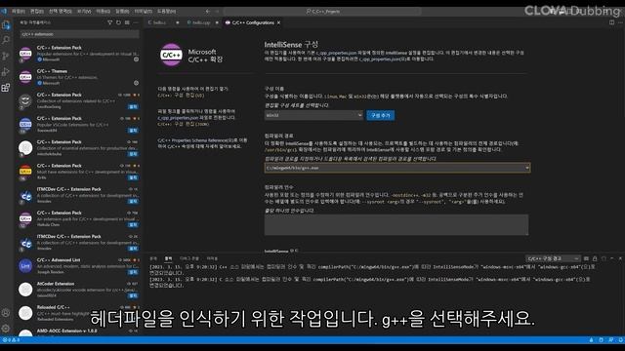The height and width of the screenshot is (351, 625).
Task: Switch to the C/C++ Configurations tab
Action: [253, 22]
